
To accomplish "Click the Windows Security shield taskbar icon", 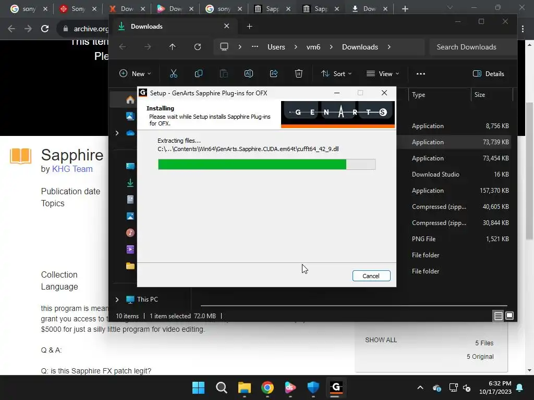I will click(313, 387).
